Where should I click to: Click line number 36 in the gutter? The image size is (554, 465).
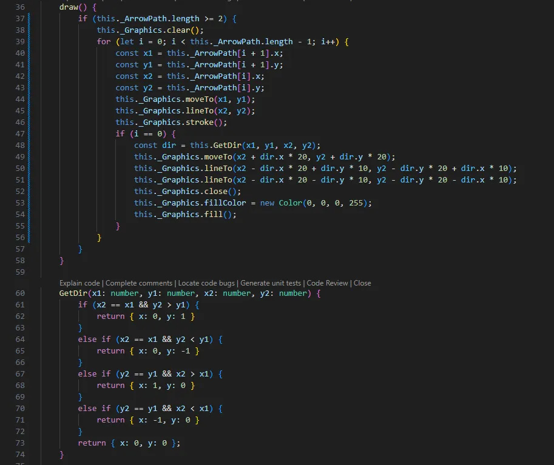tap(20, 7)
